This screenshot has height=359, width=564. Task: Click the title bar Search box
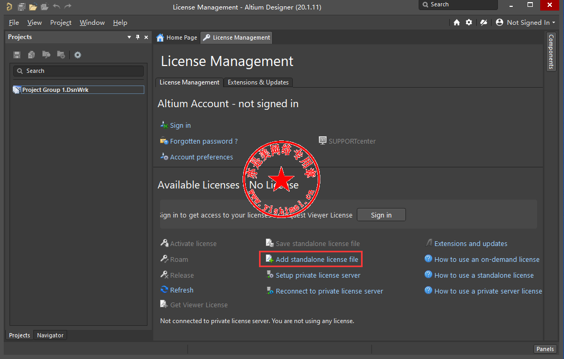click(458, 5)
